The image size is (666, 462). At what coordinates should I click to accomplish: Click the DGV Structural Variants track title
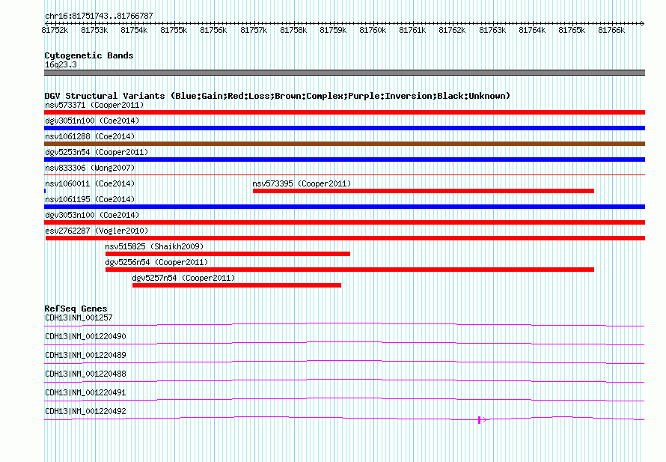[277, 96]
